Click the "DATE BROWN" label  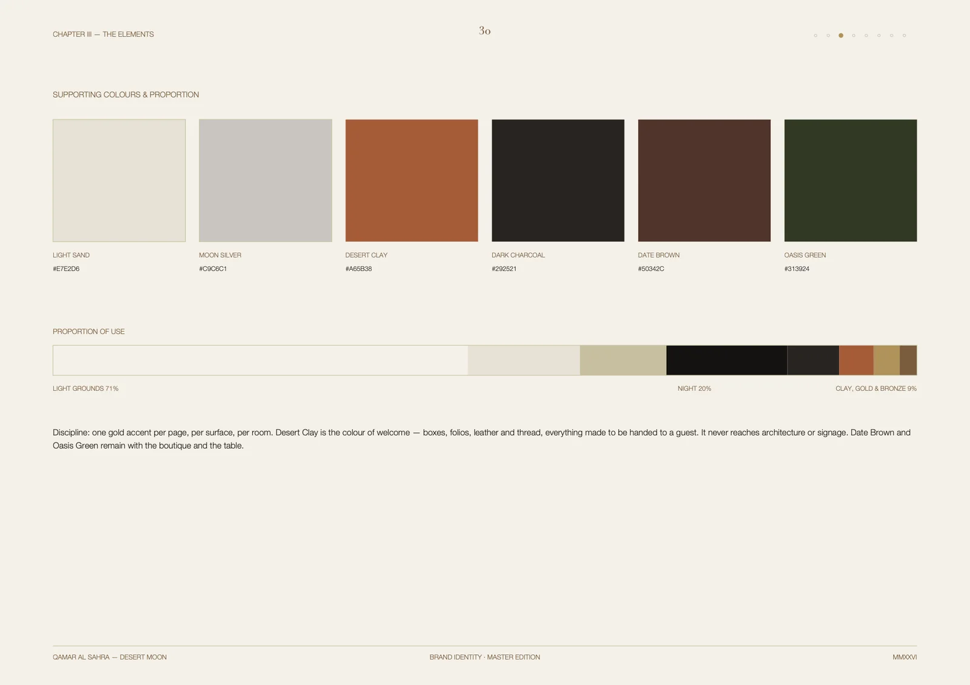658,255
